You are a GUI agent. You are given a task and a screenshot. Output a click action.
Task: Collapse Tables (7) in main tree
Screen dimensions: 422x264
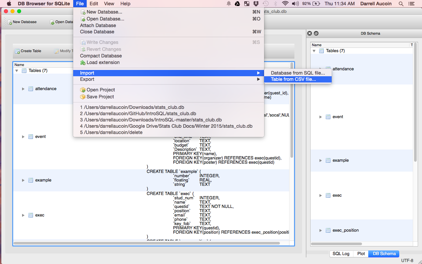(16, 71)
